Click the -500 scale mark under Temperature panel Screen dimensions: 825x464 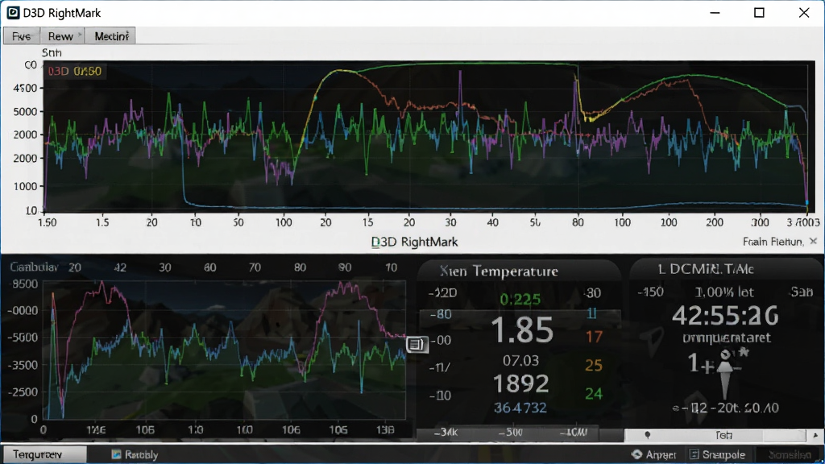pos(510,433)
